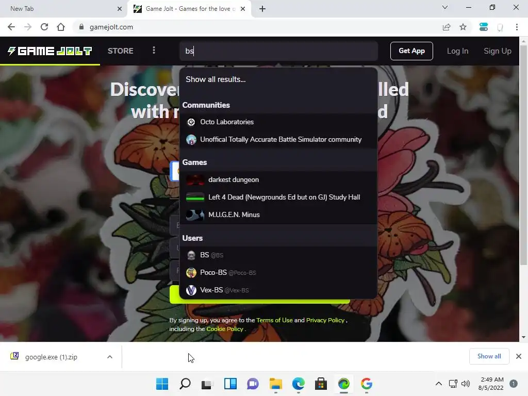The height and width of the screenshot is (396, 528).
Task: Show hidden system tray icons
Action: point(438,384)
